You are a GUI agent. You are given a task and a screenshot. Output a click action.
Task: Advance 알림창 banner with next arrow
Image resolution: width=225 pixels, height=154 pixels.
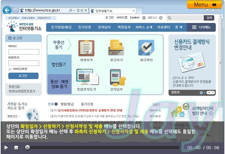pos(213,93)
